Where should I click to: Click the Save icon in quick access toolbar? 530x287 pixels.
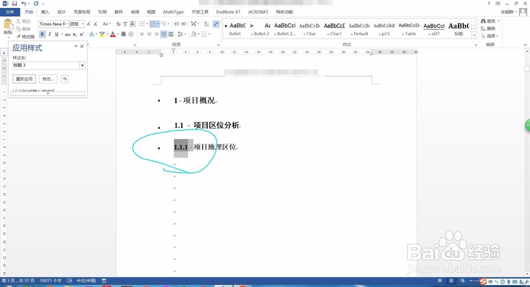(14, 3)
